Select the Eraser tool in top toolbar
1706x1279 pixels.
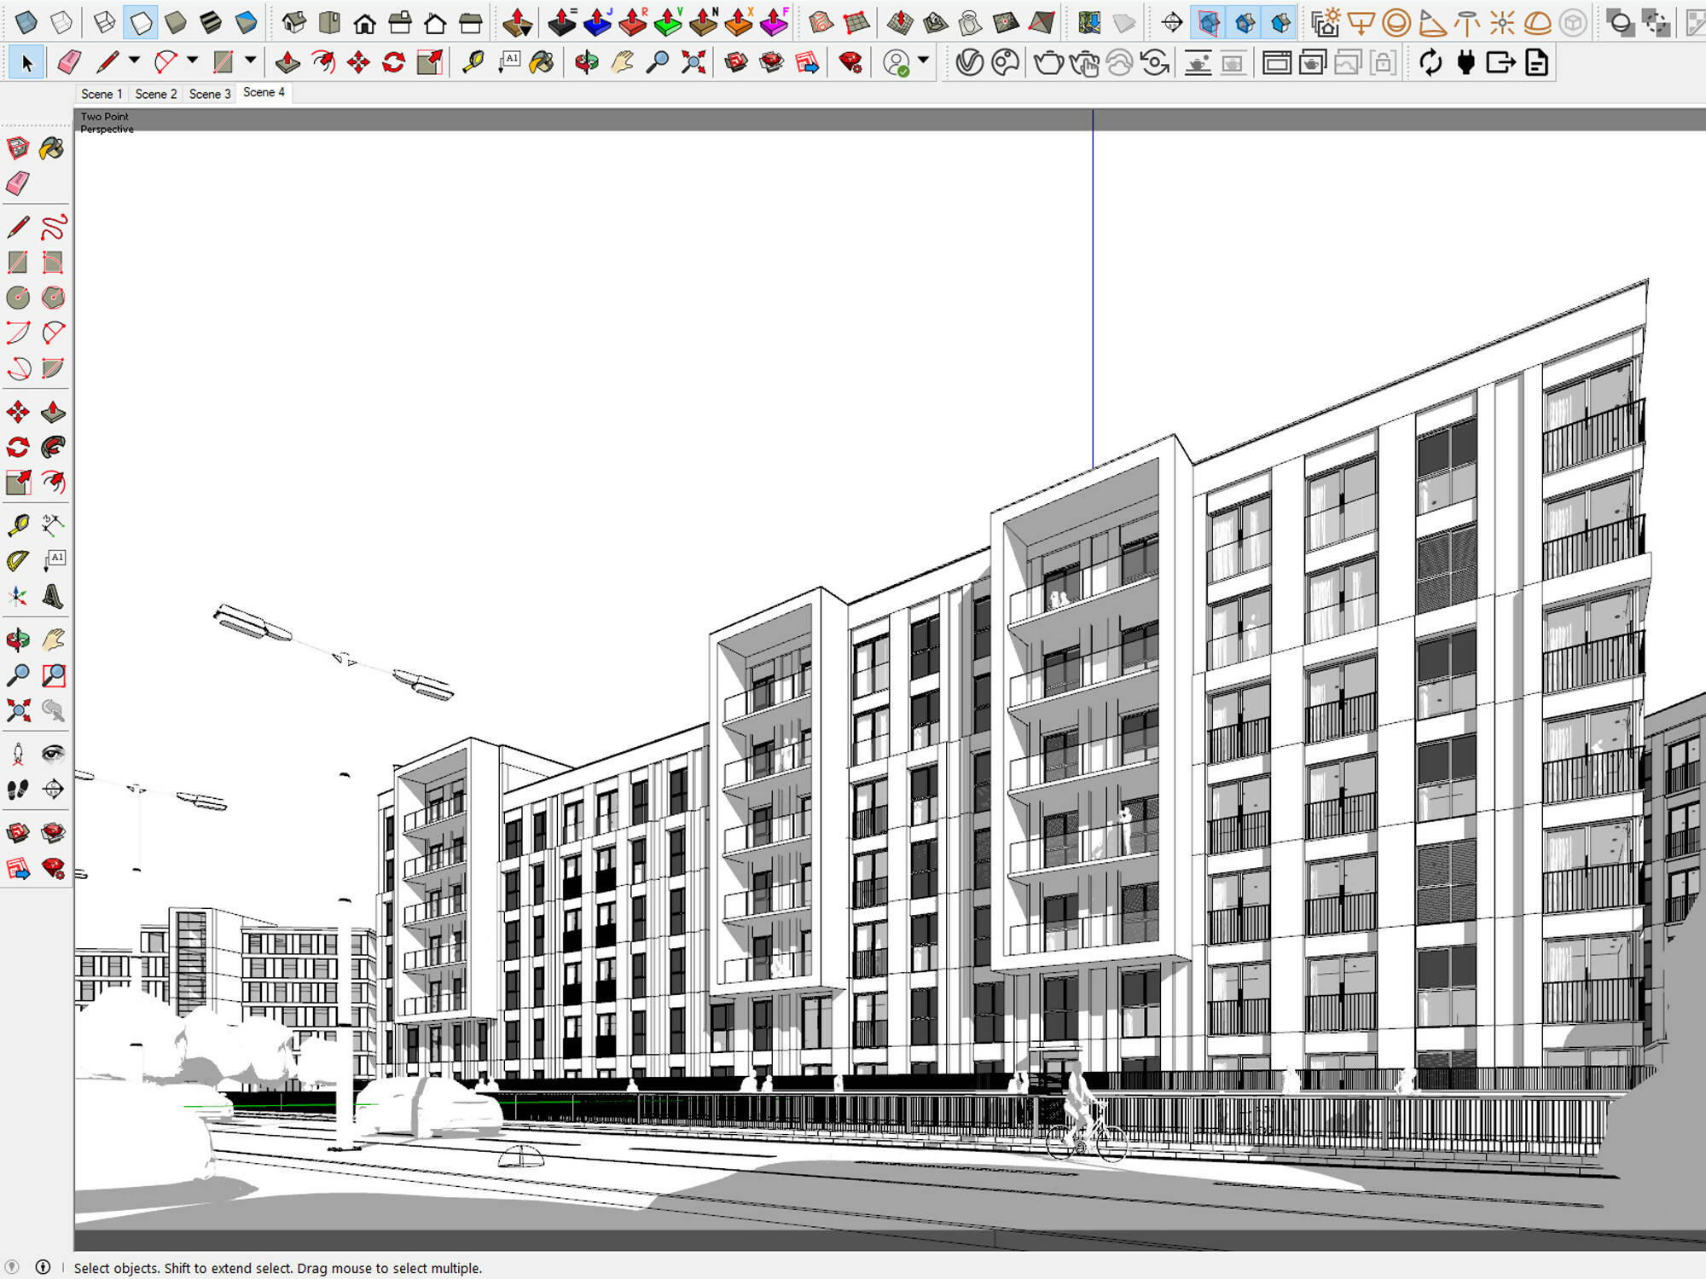point(69,62)
